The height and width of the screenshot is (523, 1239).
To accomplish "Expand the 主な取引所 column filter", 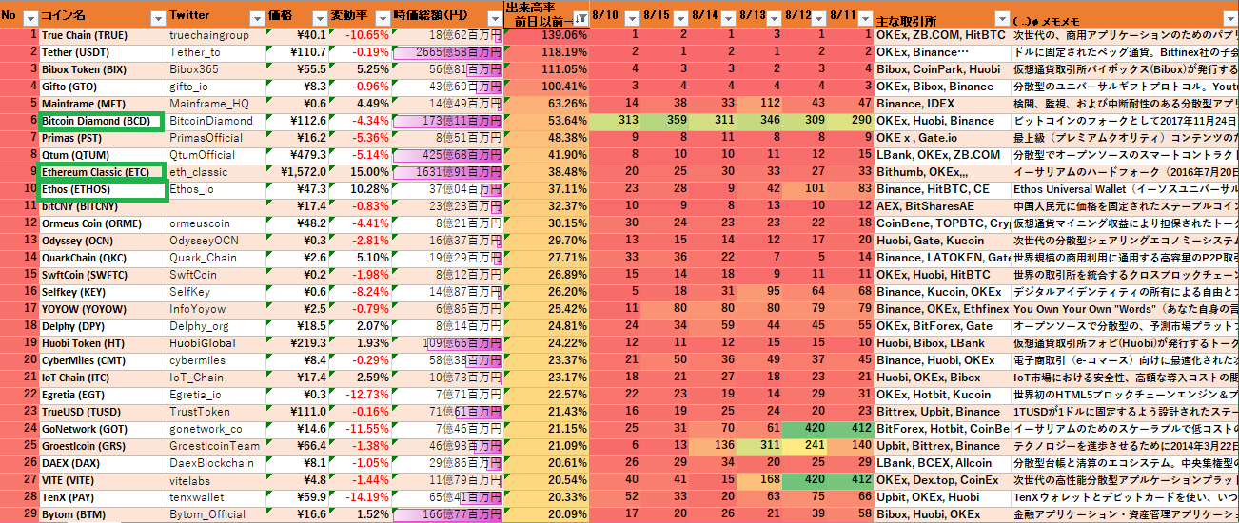I will pos(1000,19).
